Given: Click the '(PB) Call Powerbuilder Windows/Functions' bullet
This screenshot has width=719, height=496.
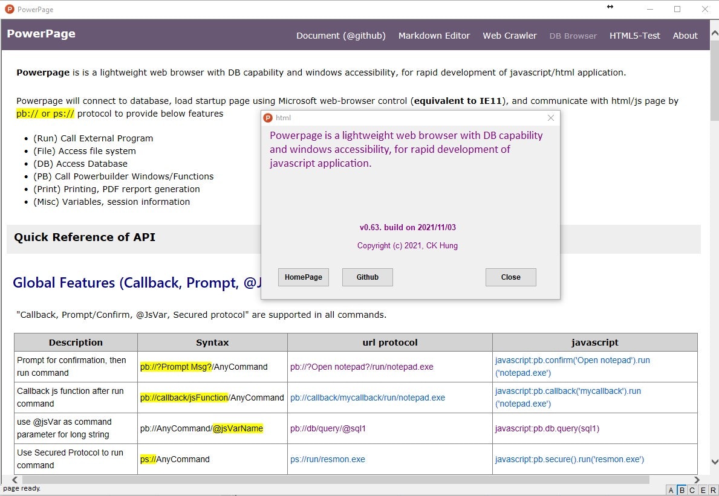Looking at the screenshot, I should [x=123, y=176].
